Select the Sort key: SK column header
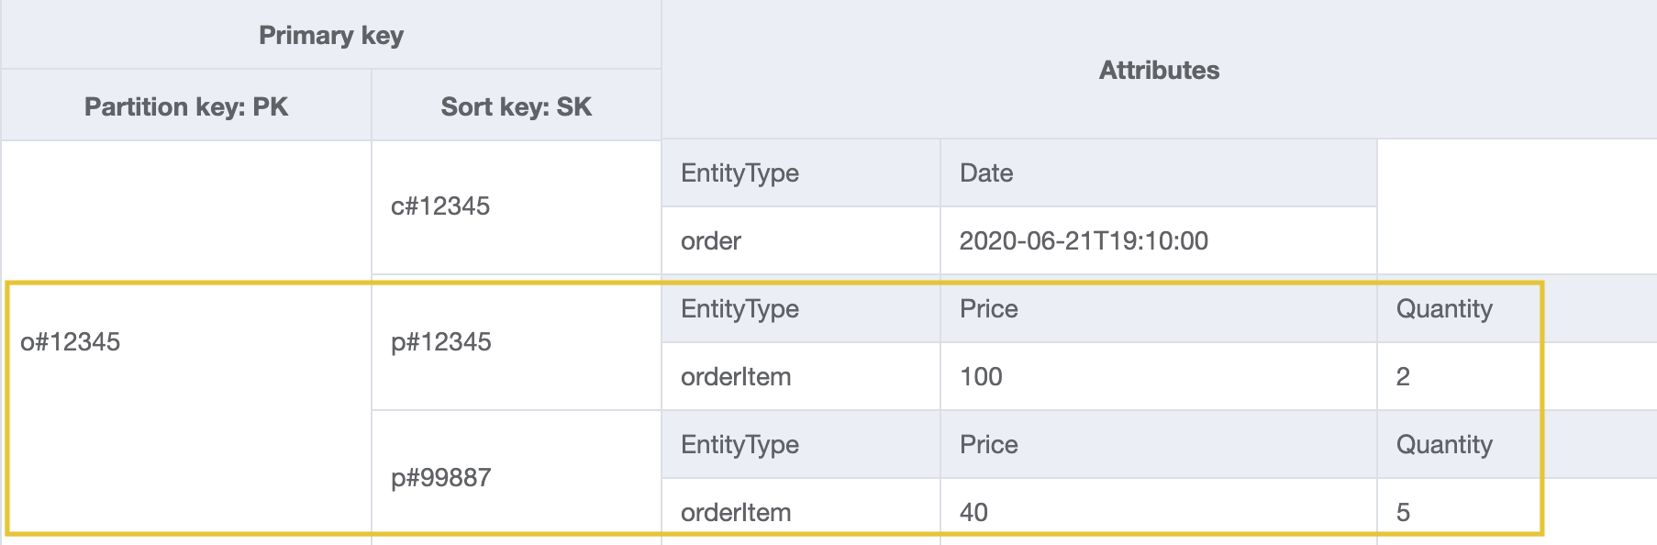Image resolution: width=1657 pixels, height=545 pixels. [x=516, y=106]
